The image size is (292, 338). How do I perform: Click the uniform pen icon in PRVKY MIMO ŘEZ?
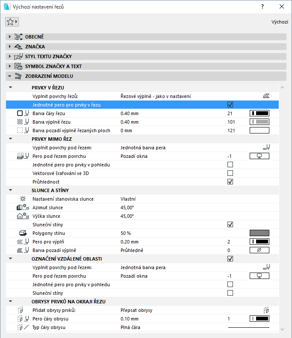(266, 148)
